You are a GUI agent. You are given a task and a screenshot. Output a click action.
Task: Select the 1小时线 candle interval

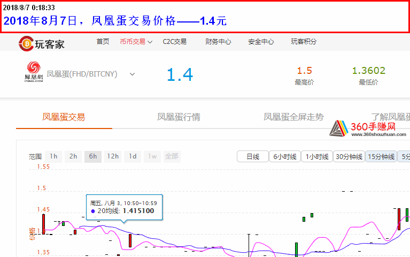click(317, 157)
